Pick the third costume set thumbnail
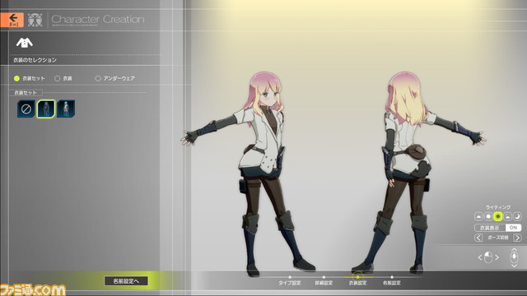The image size is (527, 296). pos(66,109)
